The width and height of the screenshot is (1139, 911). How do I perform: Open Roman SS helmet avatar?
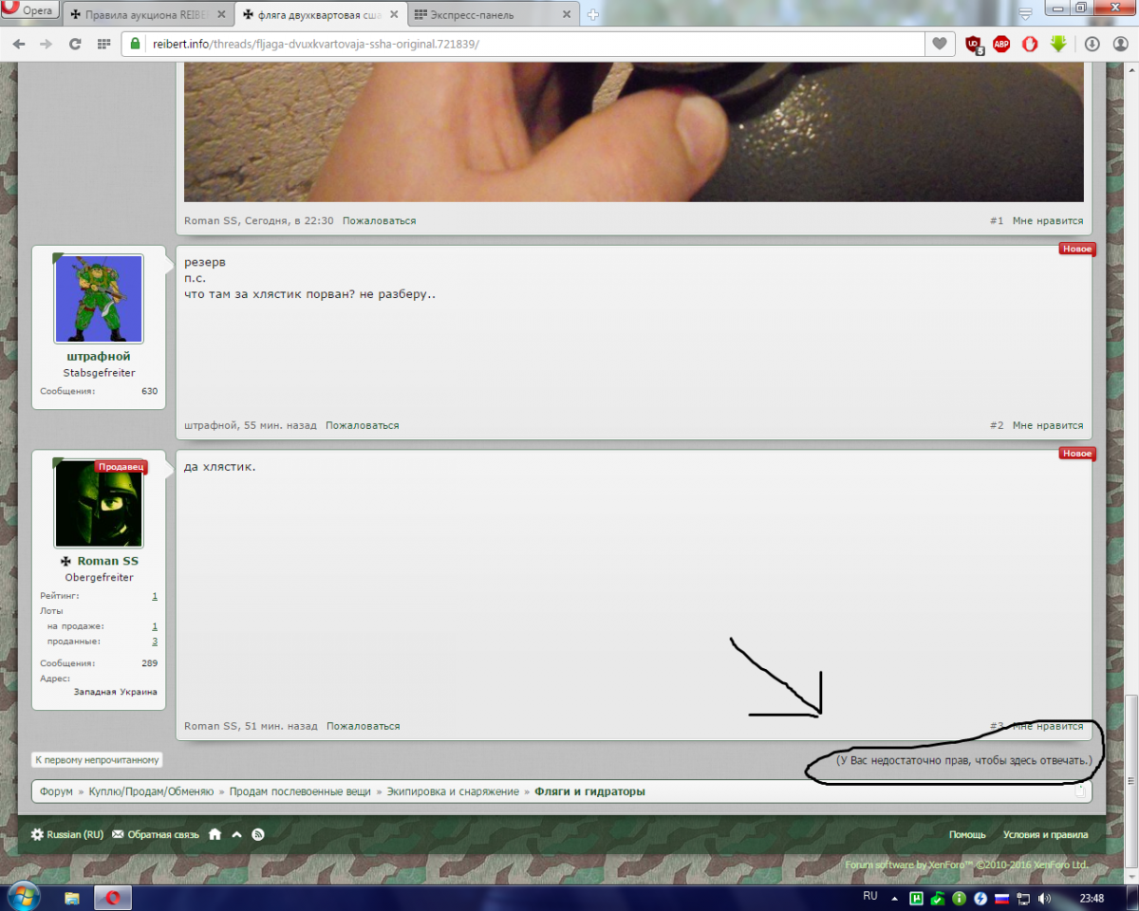pos(99,503)
